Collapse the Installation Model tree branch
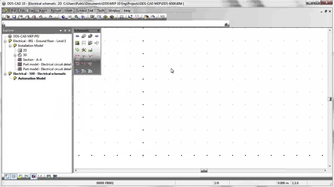Viewport: 334px width, 187px height. coord(10,45)
